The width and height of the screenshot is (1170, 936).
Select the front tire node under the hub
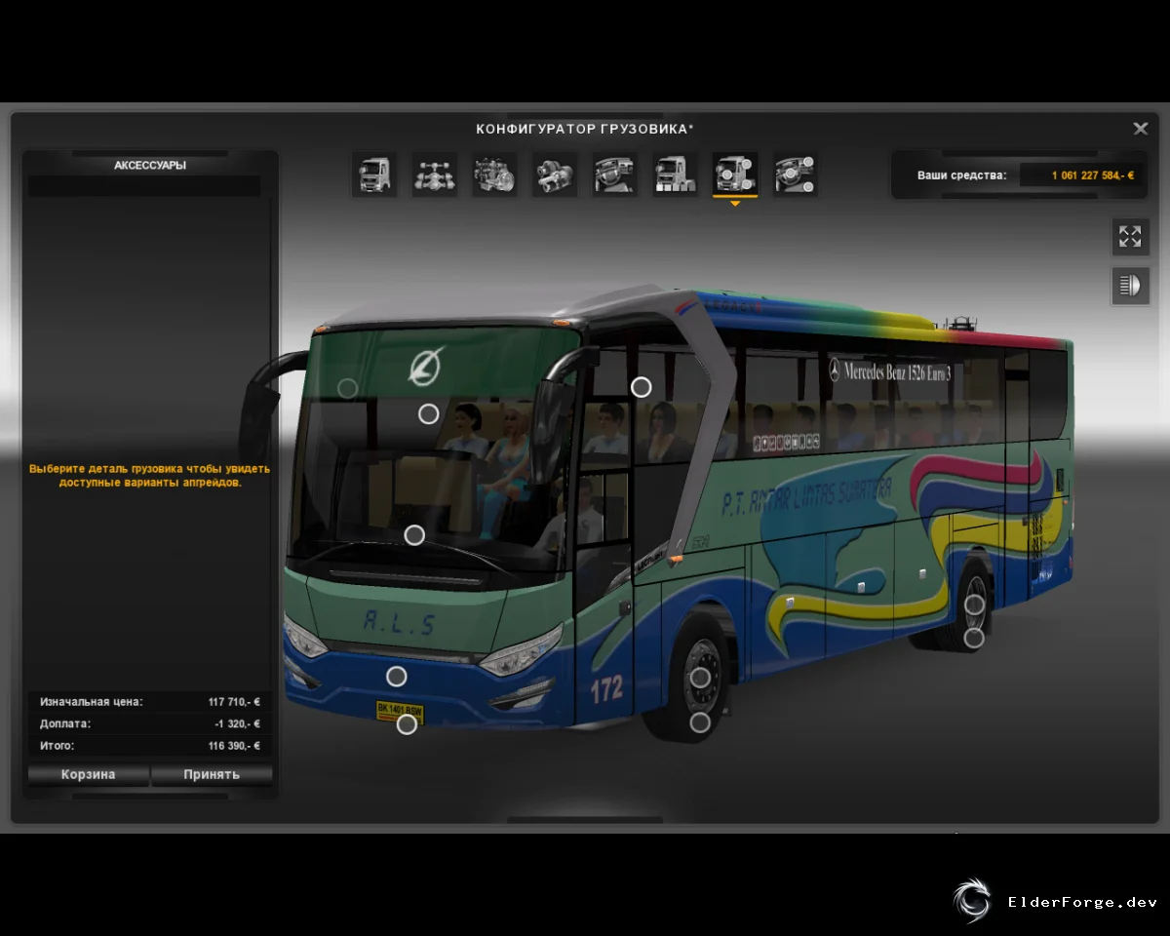tap(699, 722)
